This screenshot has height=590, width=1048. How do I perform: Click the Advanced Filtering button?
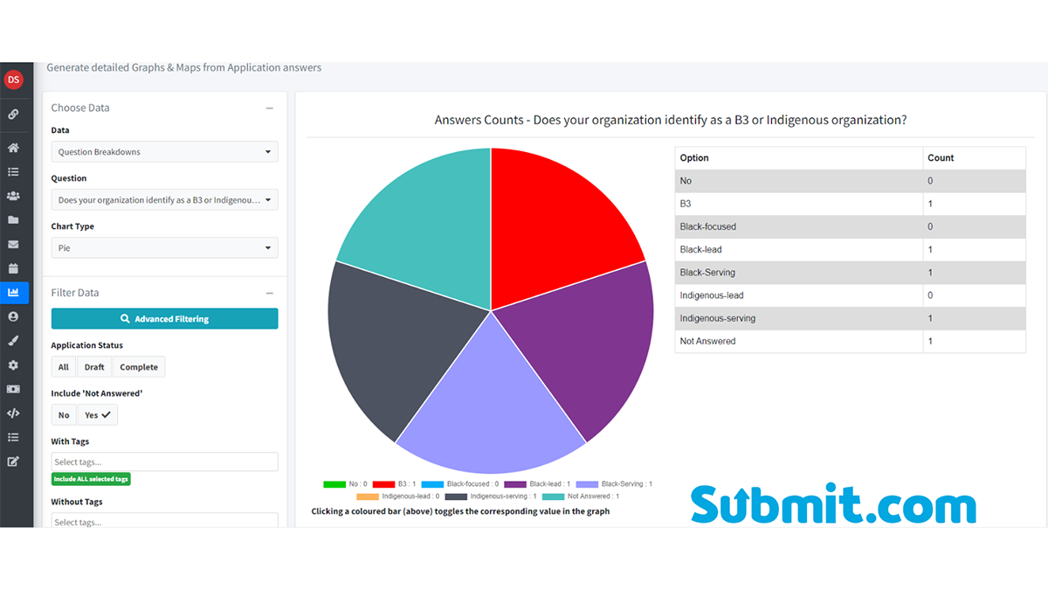[164, 318]
